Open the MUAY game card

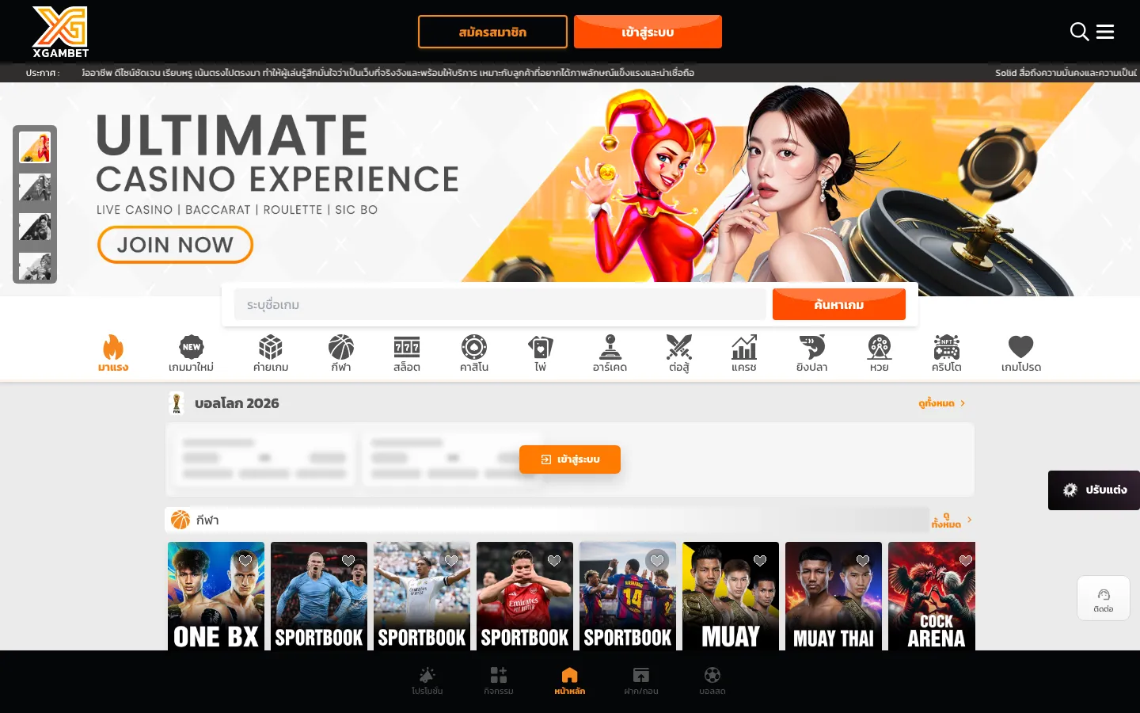pos(731,596)
